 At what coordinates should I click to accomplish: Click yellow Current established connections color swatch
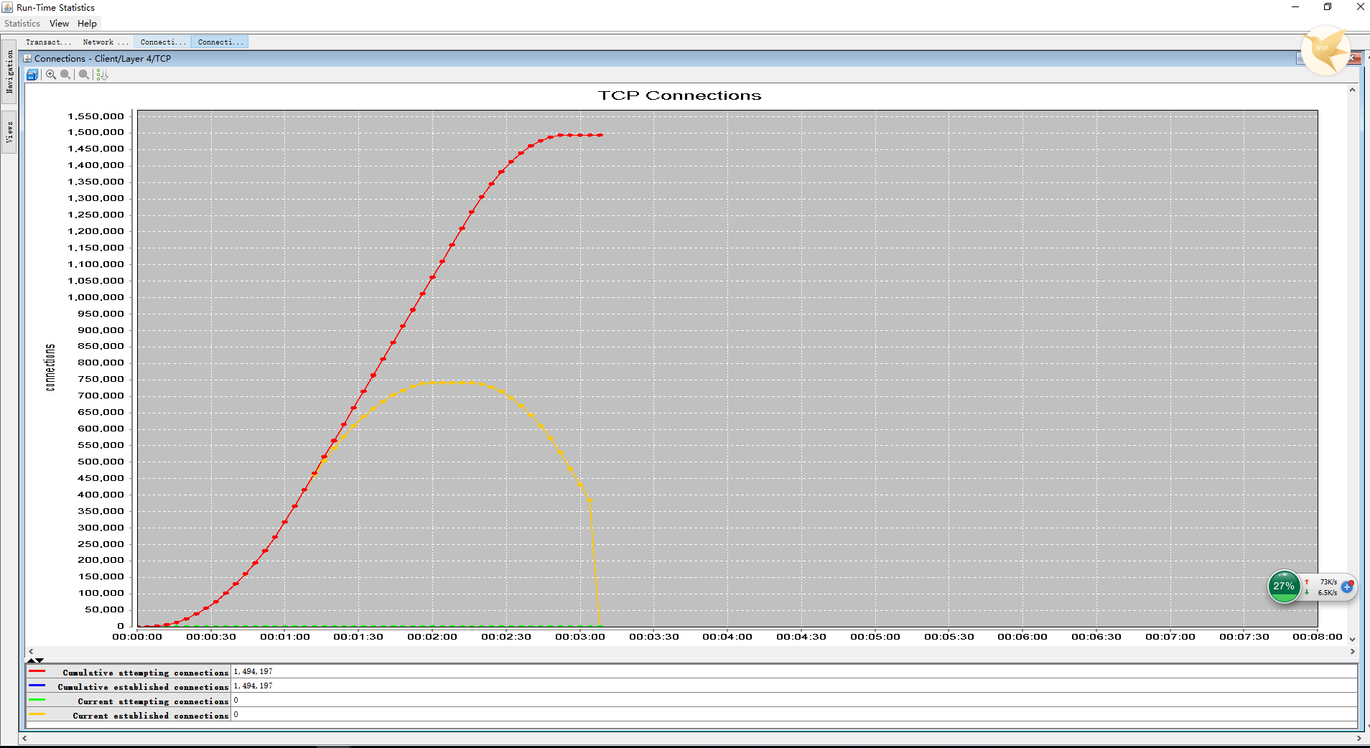pos(37,714)
